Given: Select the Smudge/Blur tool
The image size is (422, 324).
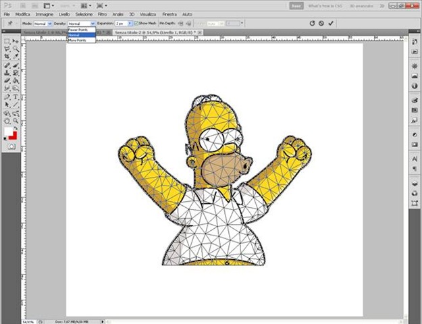Looking at the screenshot, I should pos(7,88).
